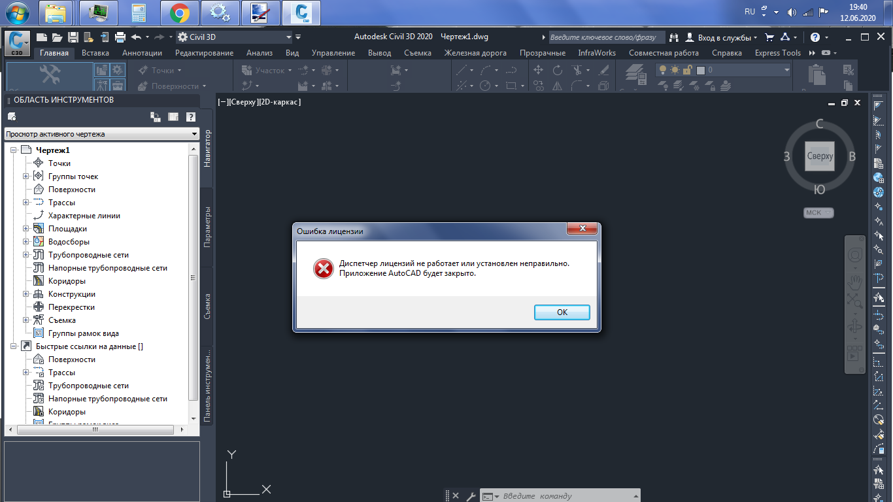Switch to the 'Управление' ribbon tab
This screenshot has height=502, width=893.
tap(333, 53)
